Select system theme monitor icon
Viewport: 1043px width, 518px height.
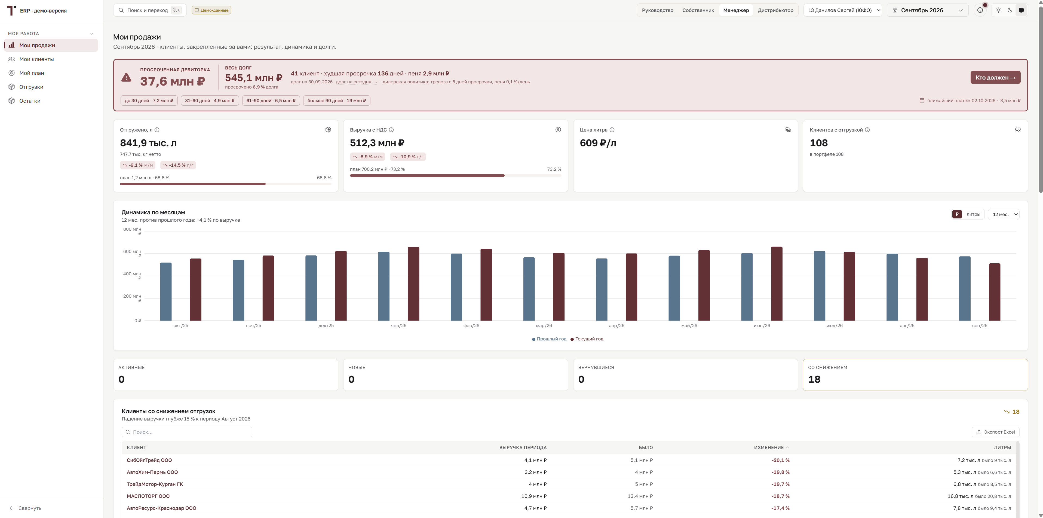pos(1021,10)
